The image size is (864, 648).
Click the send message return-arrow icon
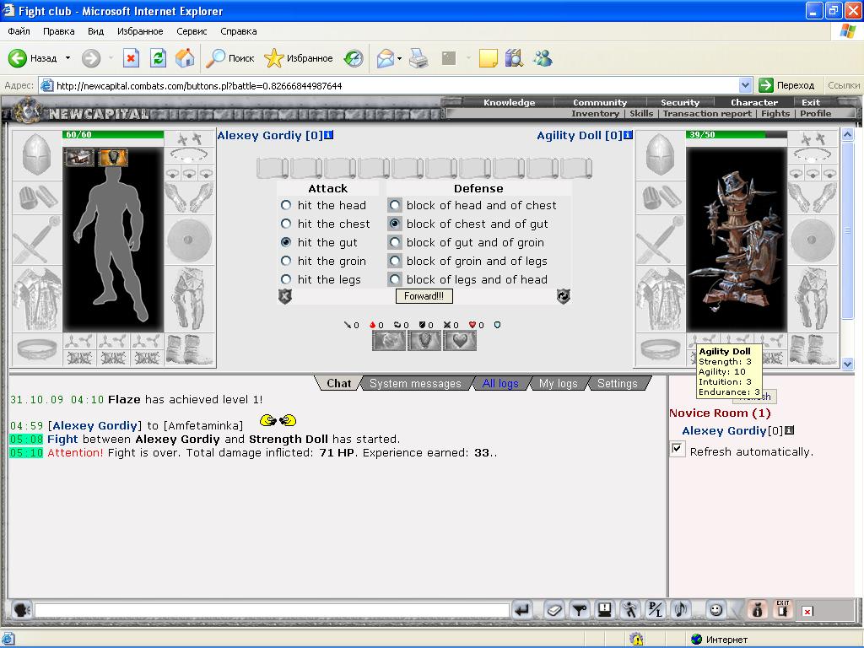(521, 610)
